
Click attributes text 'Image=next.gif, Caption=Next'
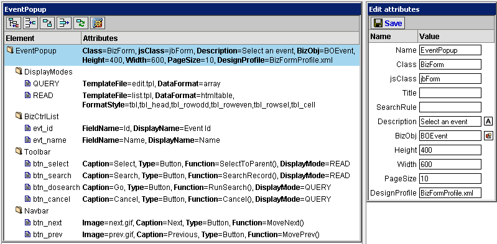[132, 223]
